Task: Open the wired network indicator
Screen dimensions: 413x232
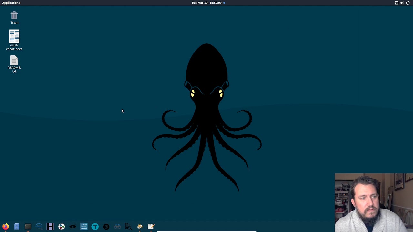Action: coord(397,3)
